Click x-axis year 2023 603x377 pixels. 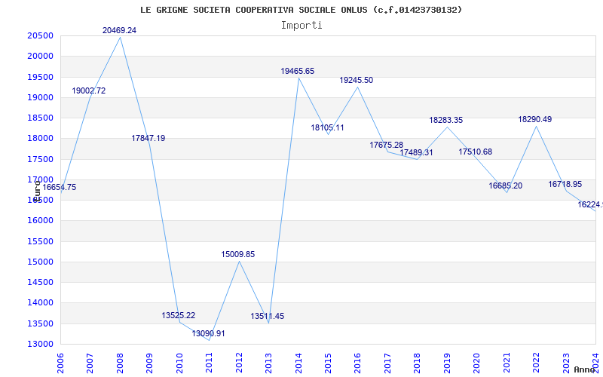pyautogui.click(x=566, y=363)
